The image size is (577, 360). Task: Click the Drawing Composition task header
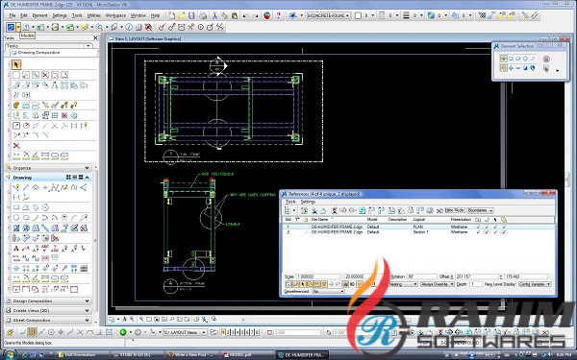point(53,53)
